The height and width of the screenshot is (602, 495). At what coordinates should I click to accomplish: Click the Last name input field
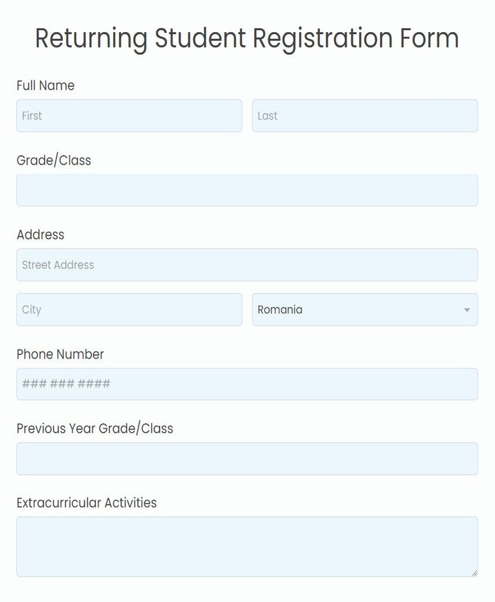365,115
